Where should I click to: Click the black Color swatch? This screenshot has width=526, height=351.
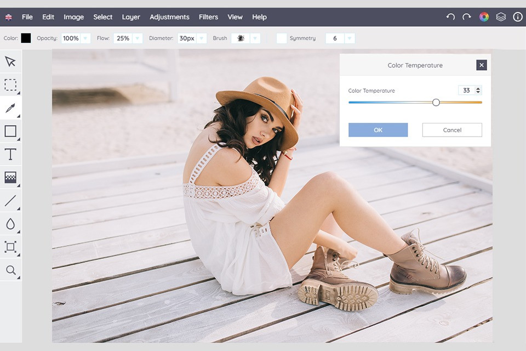pyautogui.click(x=26, y=38)
